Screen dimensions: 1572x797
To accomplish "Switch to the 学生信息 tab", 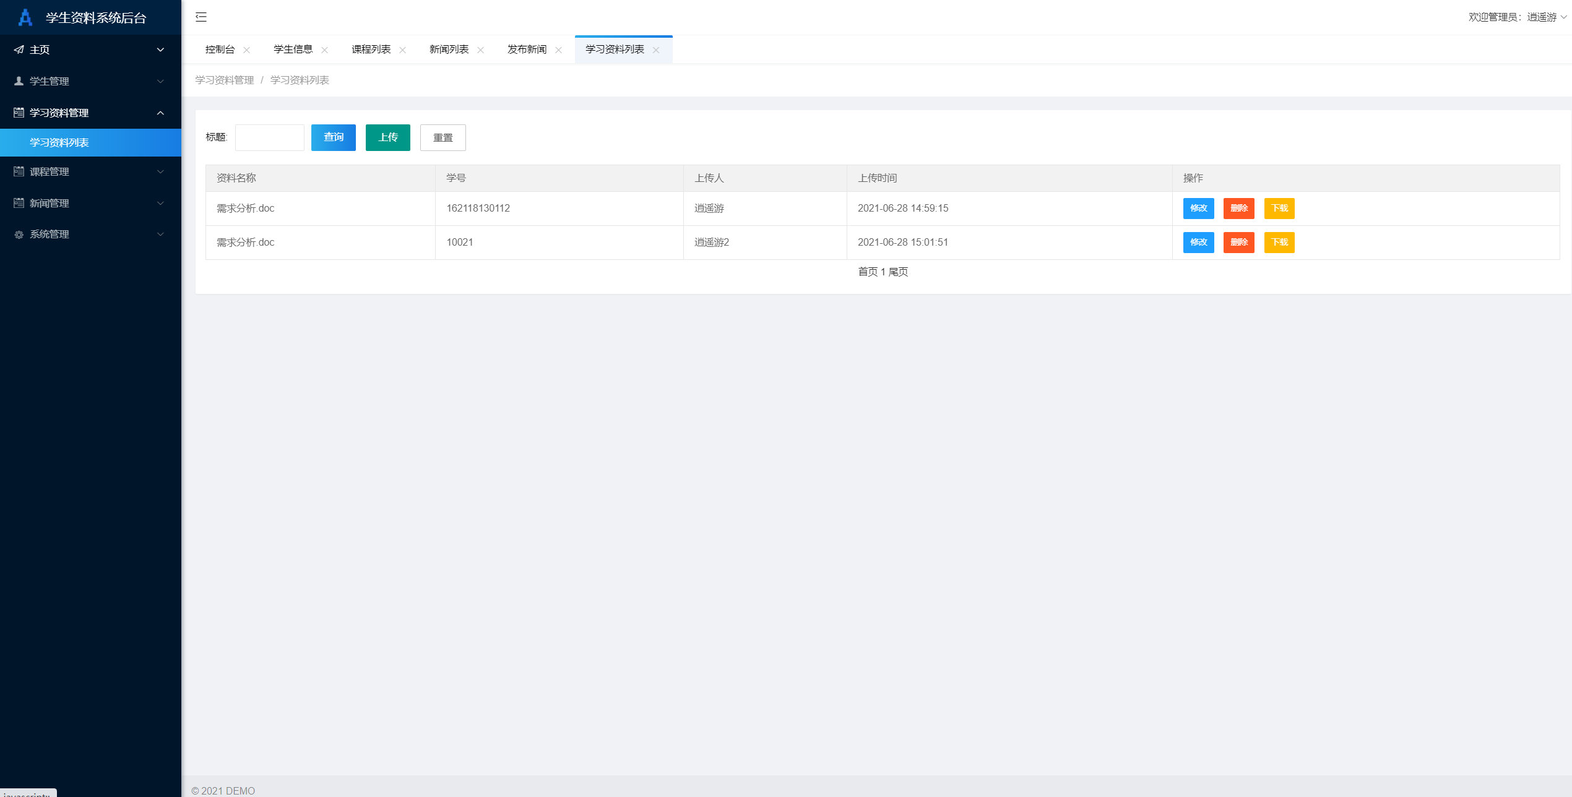I will (x=293, y=50).
